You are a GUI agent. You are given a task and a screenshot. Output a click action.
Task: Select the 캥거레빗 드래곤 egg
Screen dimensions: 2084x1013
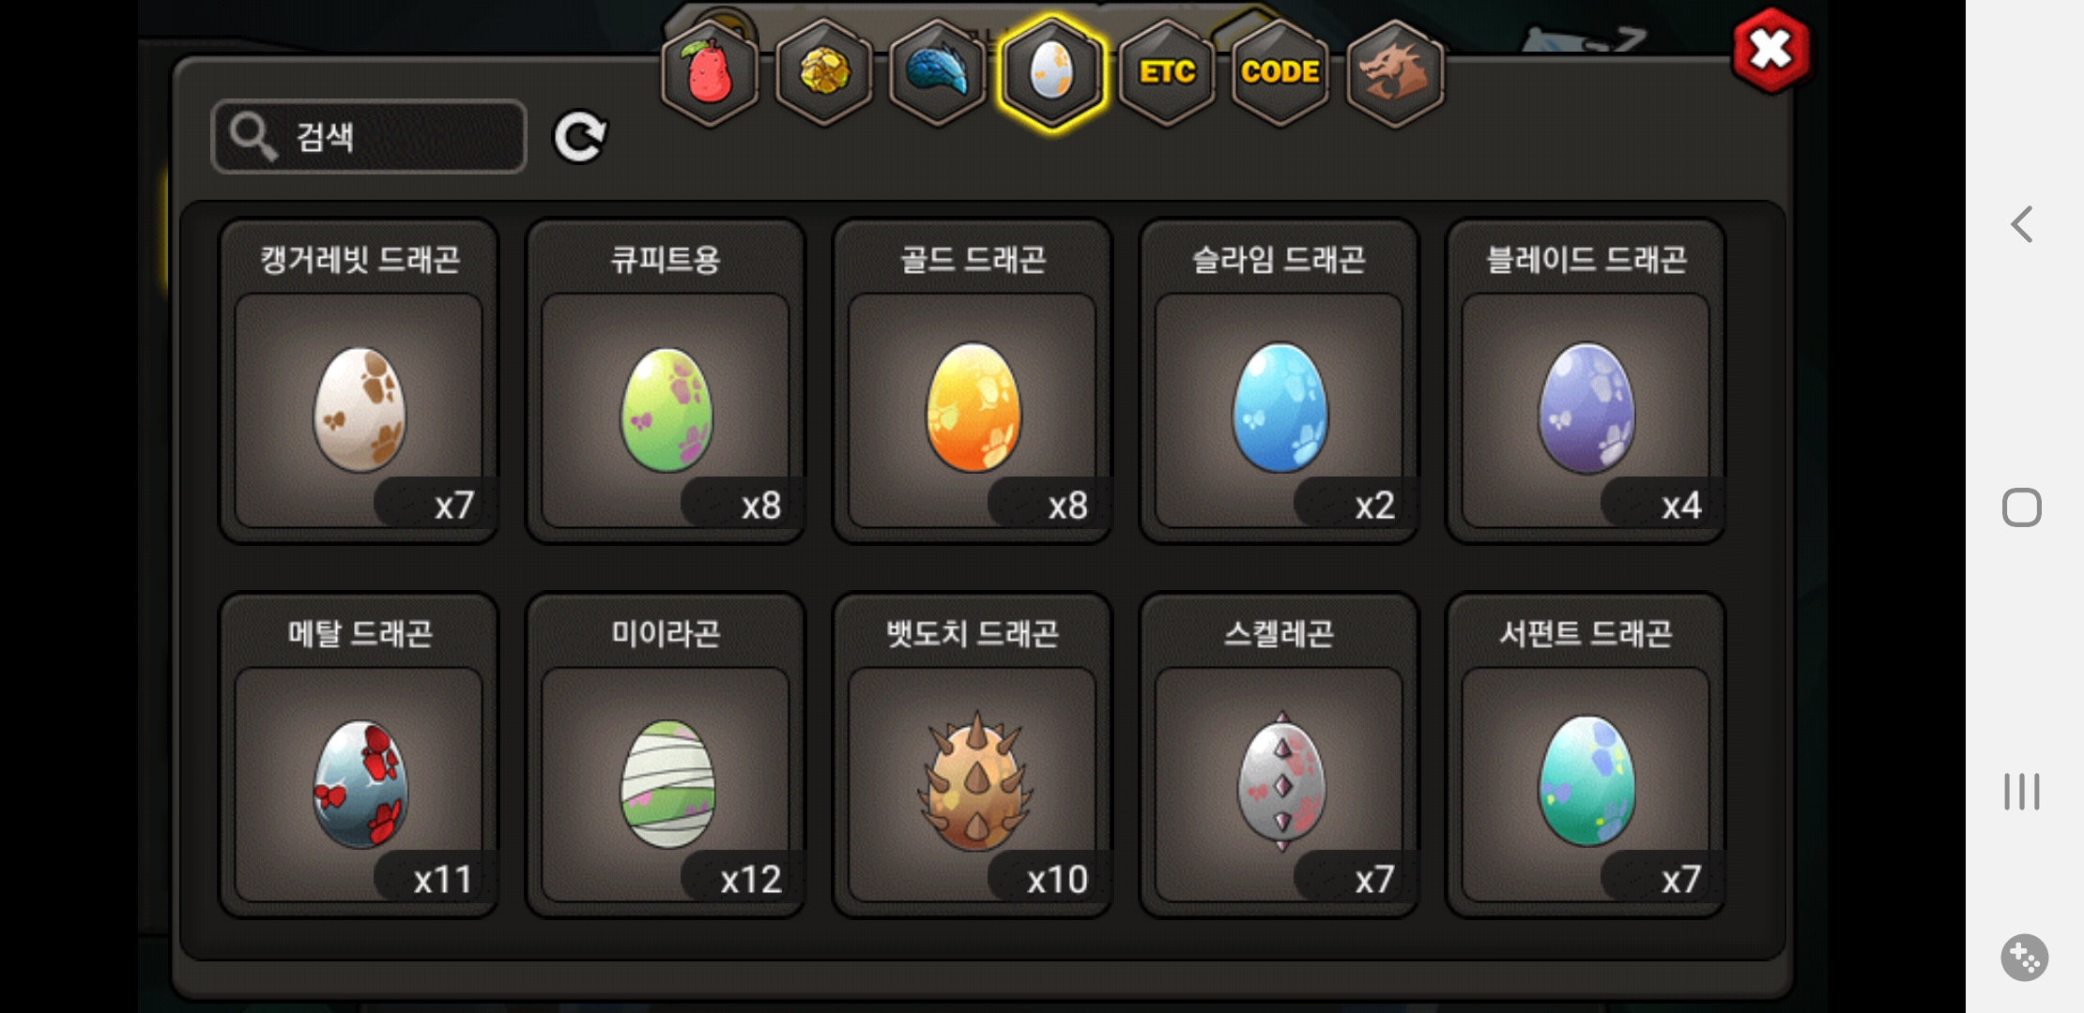click(x=359, y=381)
